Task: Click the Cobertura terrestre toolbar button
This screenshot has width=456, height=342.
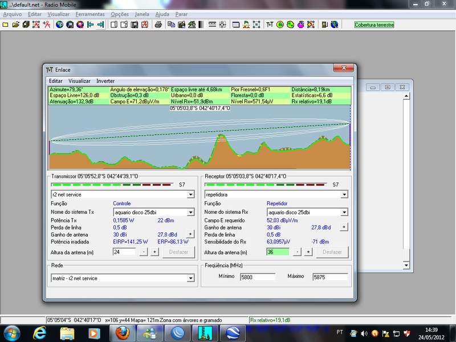Action: (x=373, y=25)
